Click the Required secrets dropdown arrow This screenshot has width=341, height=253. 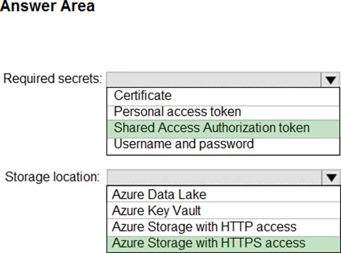(x=330, y=80)
